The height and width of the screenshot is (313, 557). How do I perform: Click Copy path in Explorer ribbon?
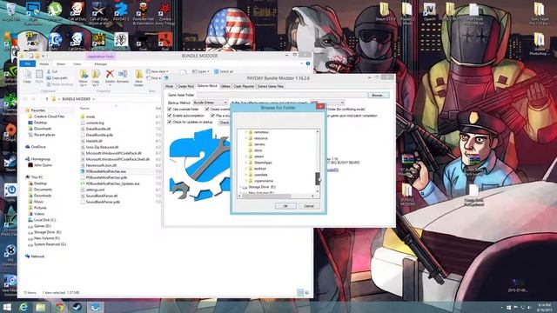[x=57, y=77]
